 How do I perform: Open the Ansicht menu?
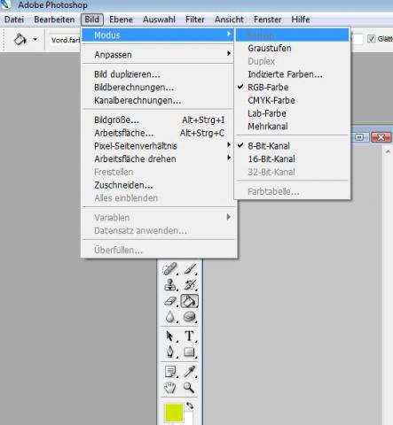tap(229, 19)
